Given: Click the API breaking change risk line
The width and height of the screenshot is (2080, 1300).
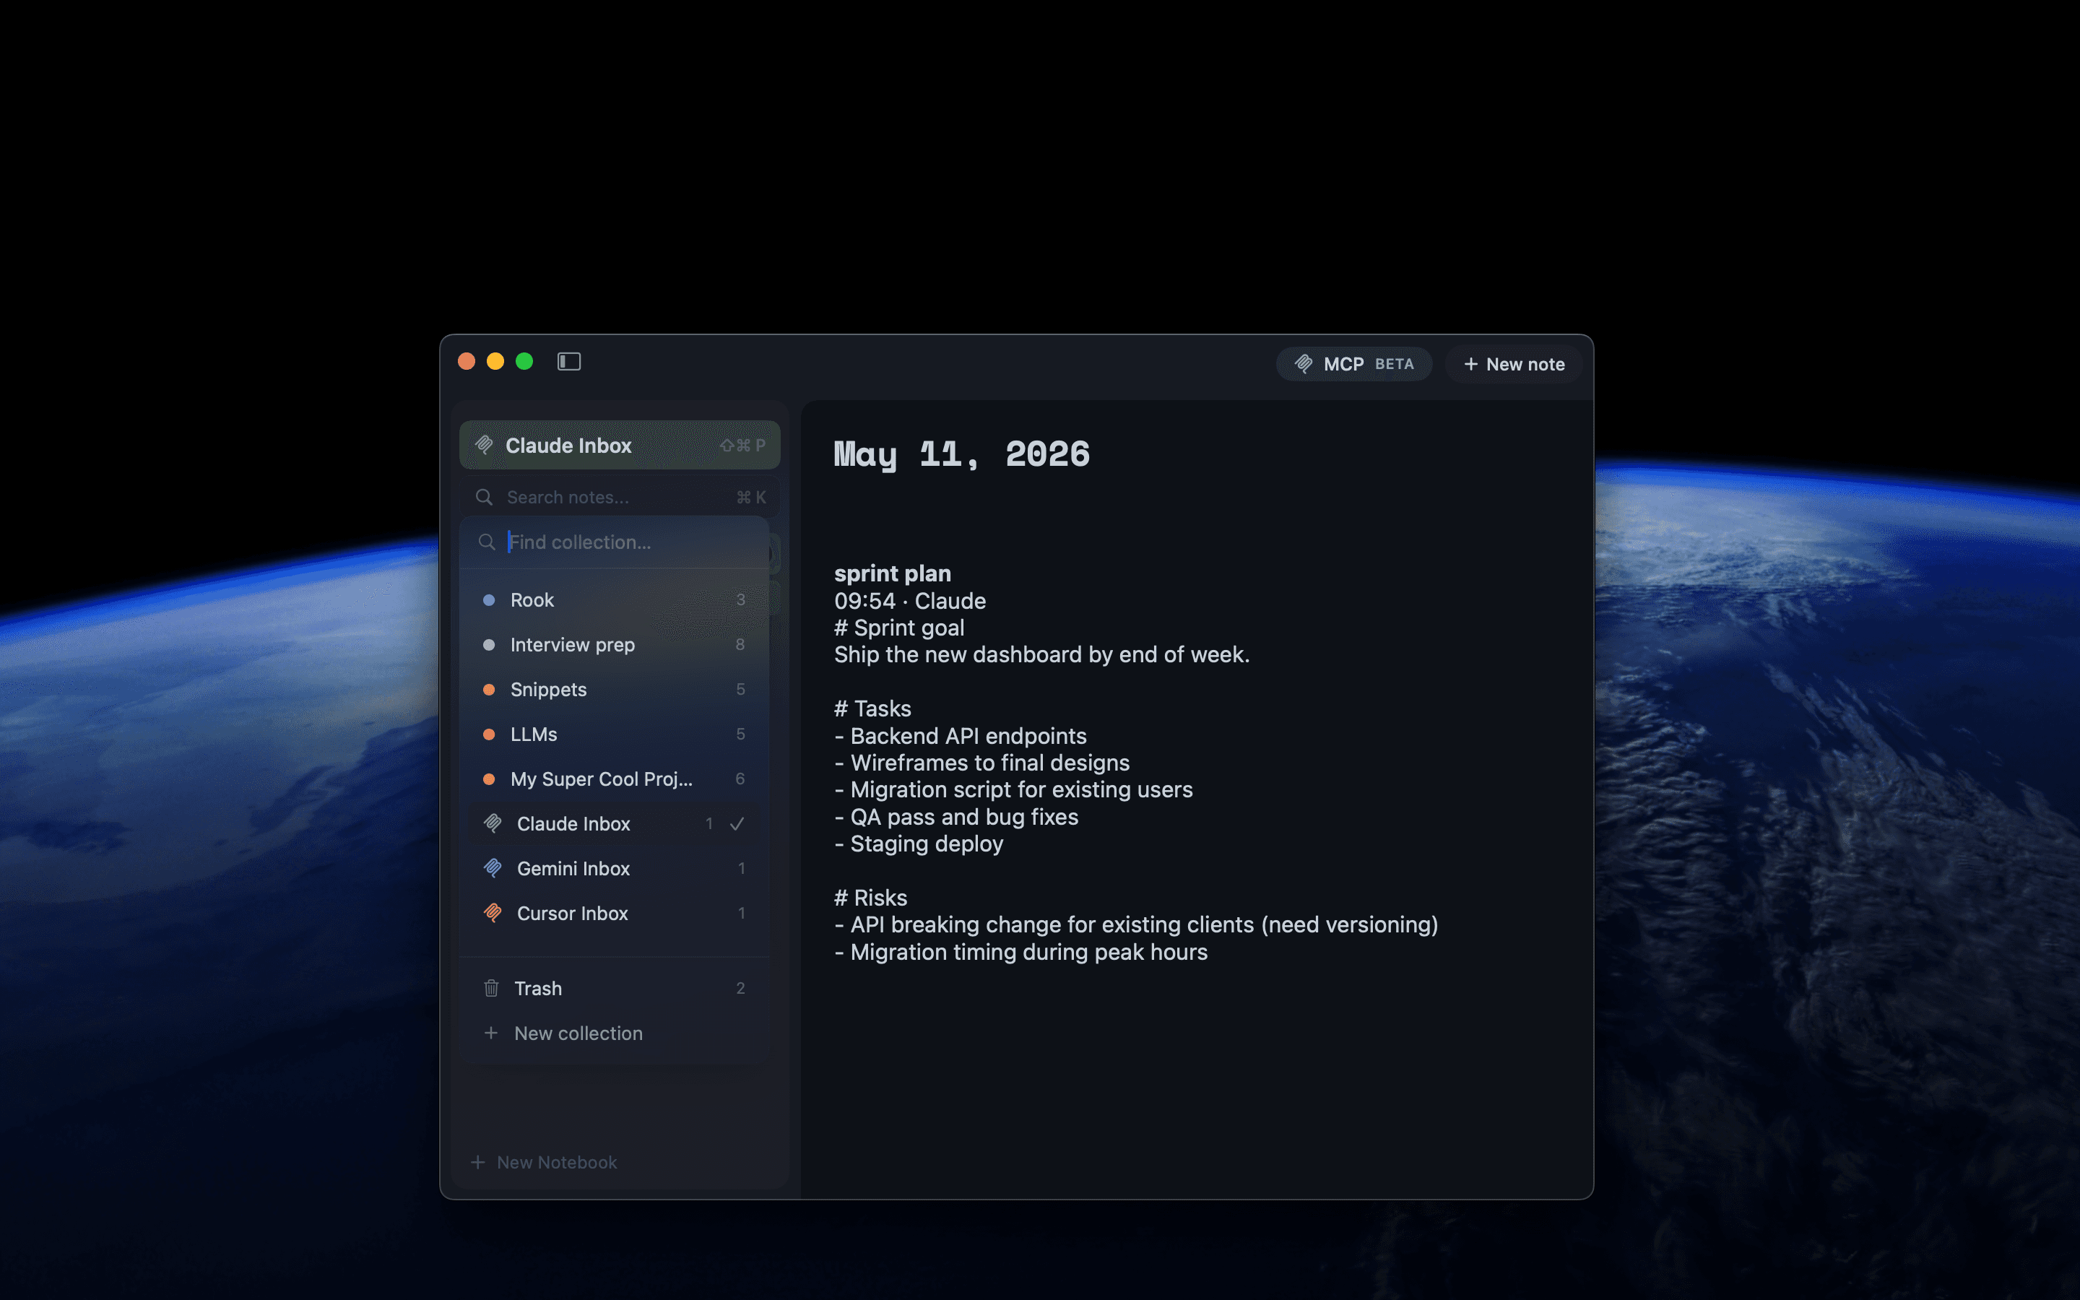Looking at the screenshot, I should point(1135,924).
